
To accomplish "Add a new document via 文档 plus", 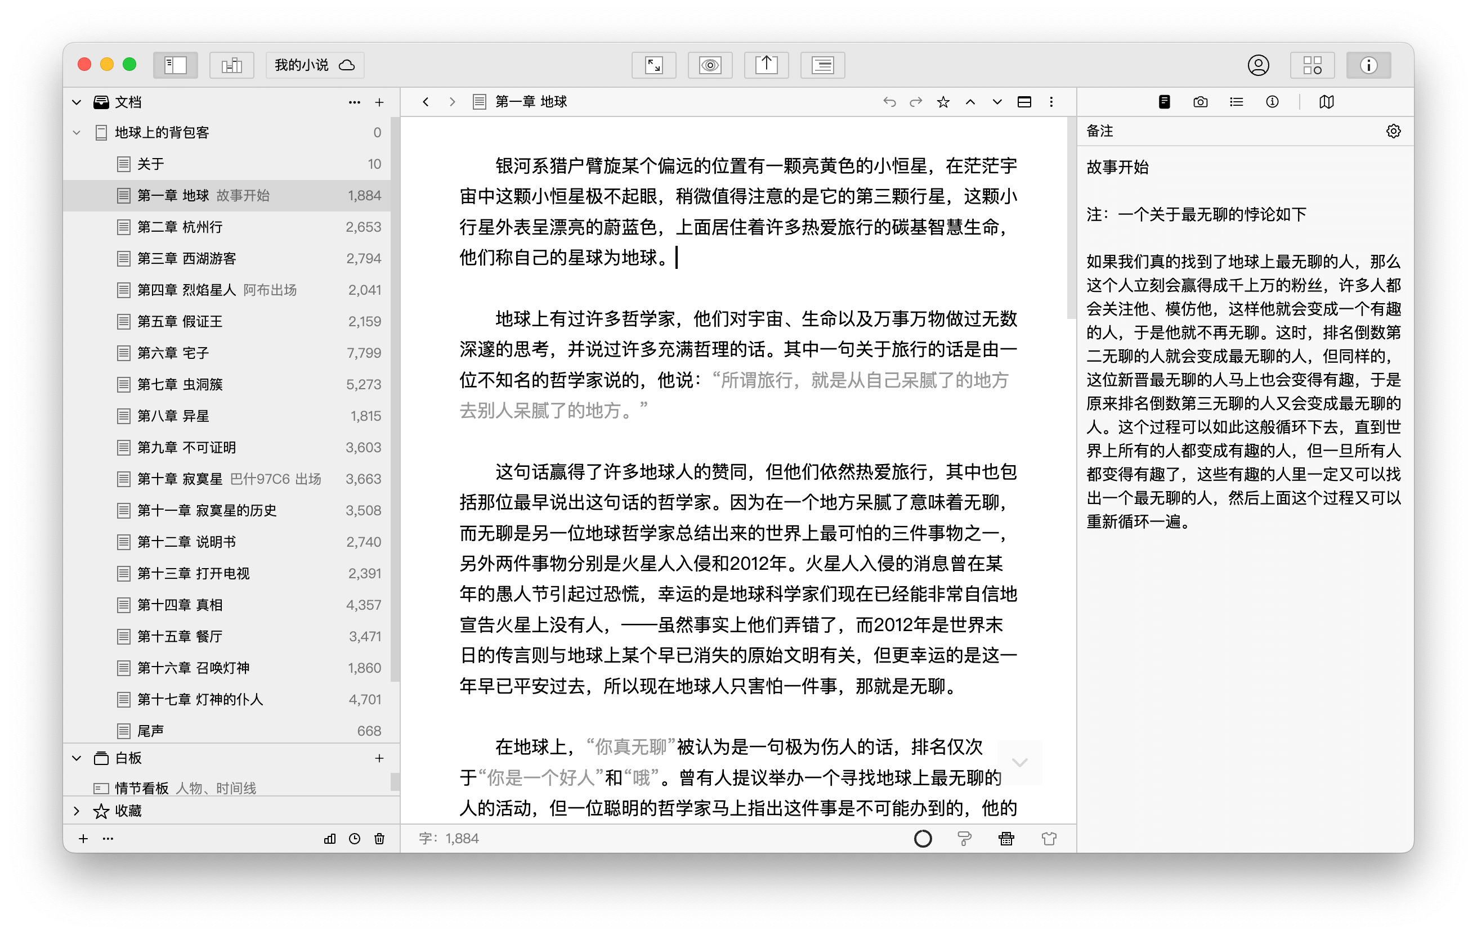I will point(379,102).
